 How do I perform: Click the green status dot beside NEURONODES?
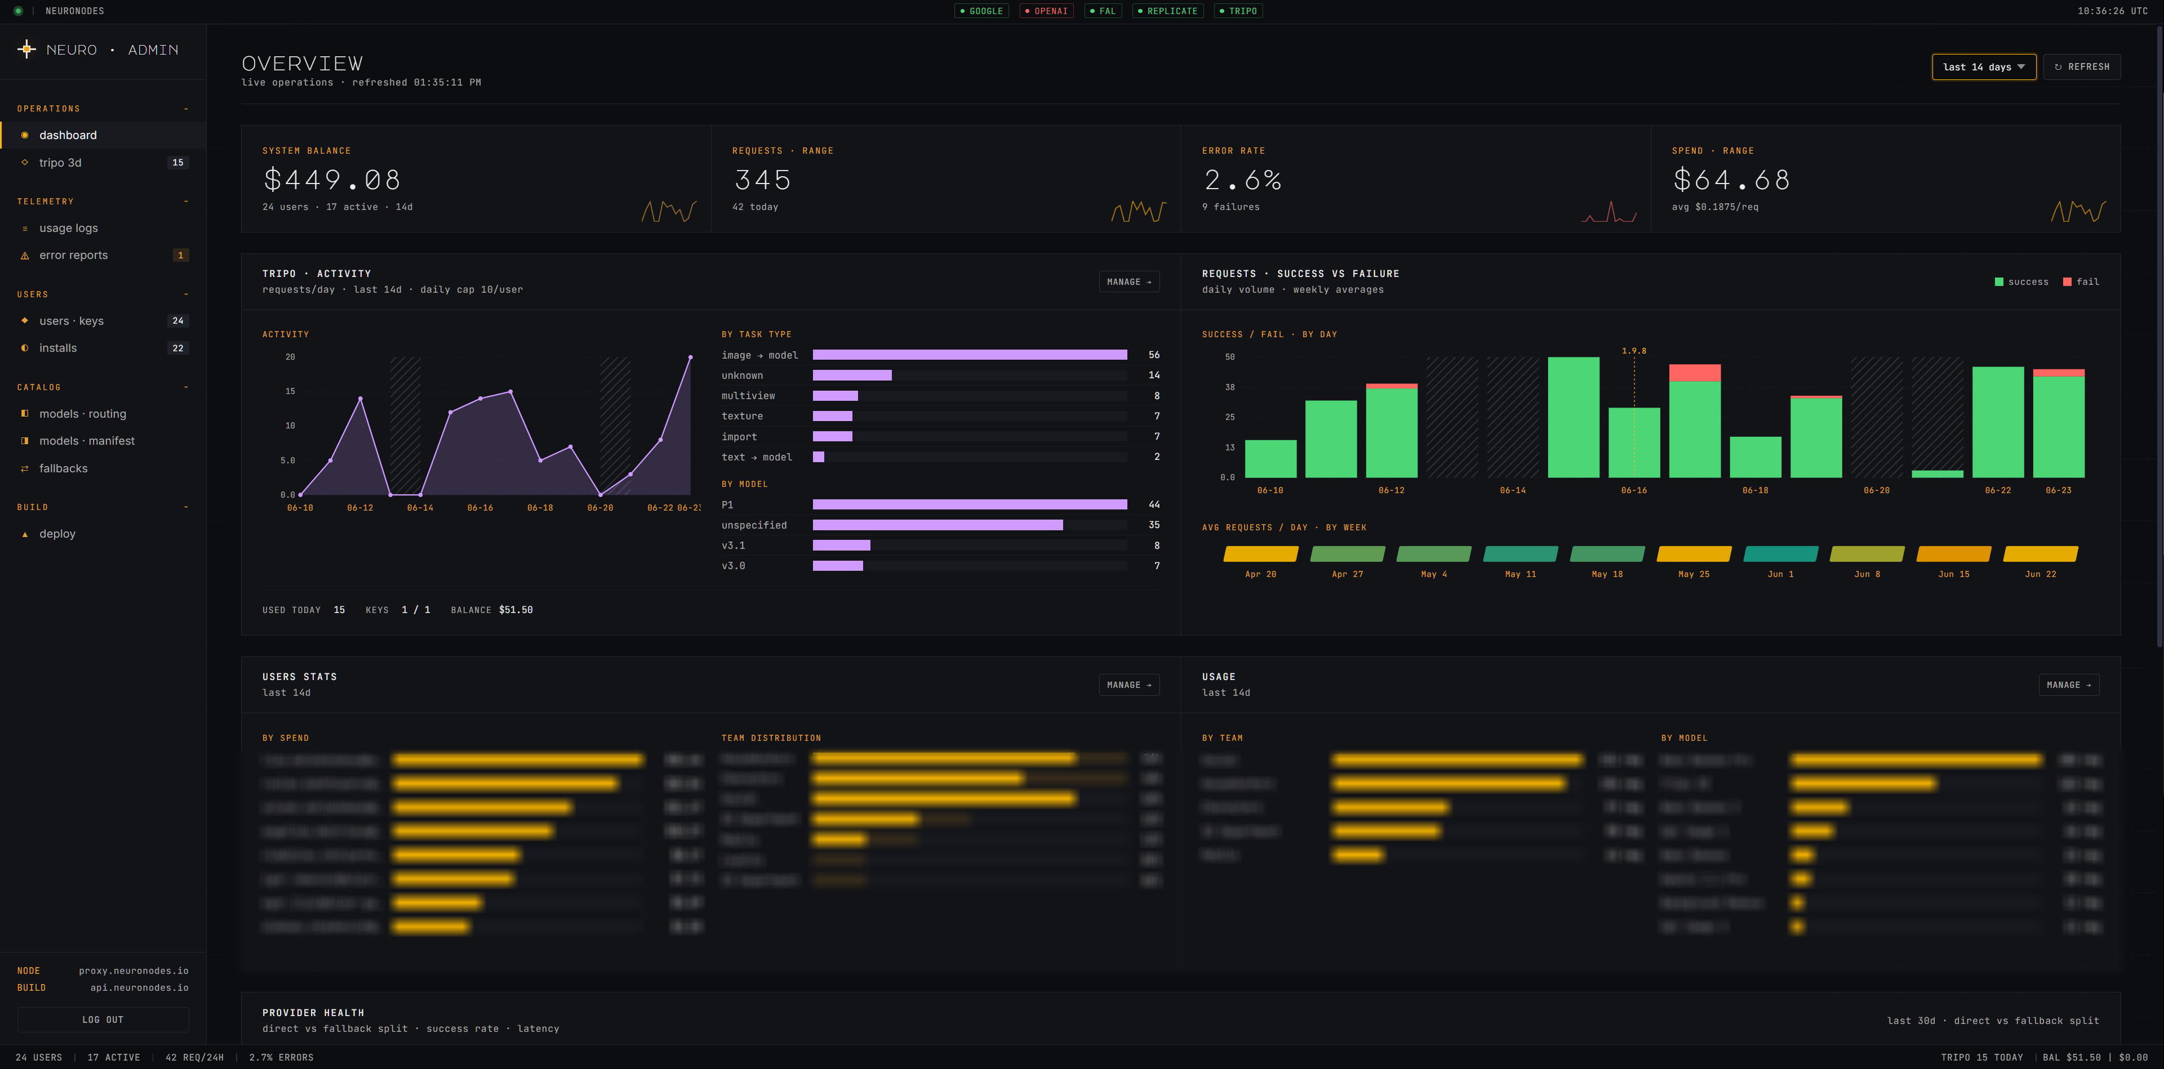coord(17,11)
